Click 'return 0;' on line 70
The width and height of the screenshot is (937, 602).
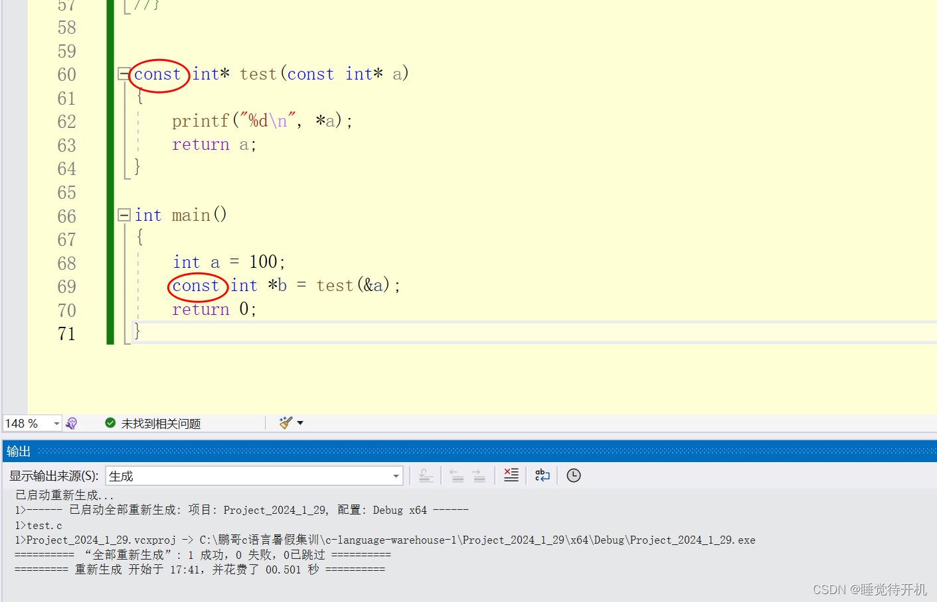click(214, 309)
